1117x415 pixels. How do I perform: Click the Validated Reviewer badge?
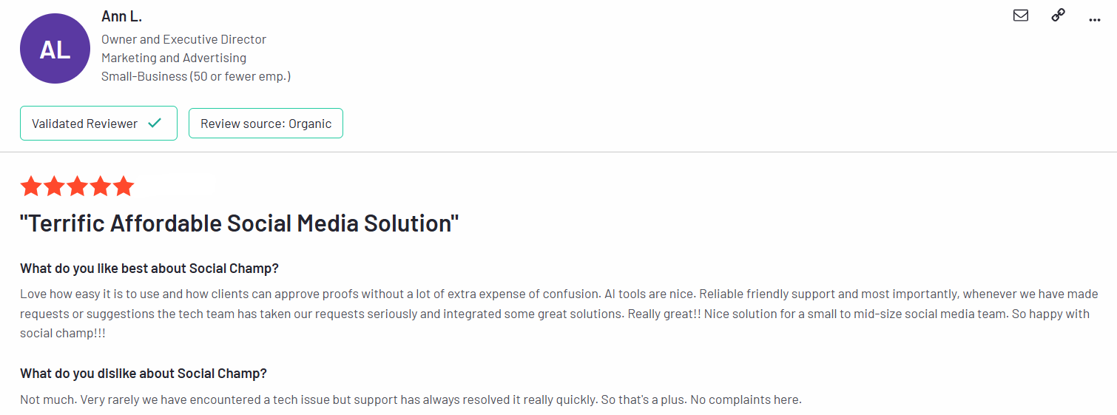(x=98, y=124)
